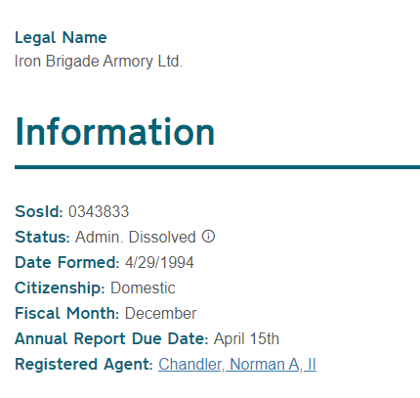Click the Annual Report Due Date label
This screenshot has width=420, height=398.
coord(111,338)
